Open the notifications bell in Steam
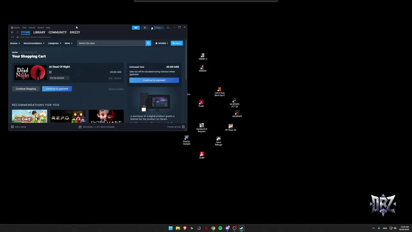Viewport: 412px width, 232px height. [145, 28]
